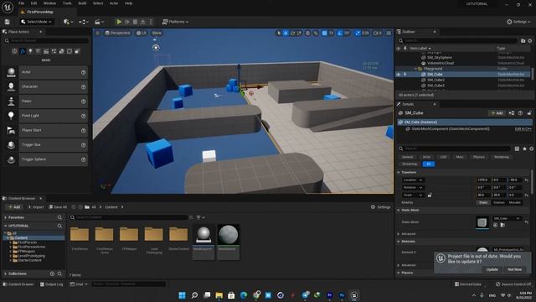Click the Eject button in the play toolbar
This screenshot has width=536, height=302.
(x=143, y=22)
